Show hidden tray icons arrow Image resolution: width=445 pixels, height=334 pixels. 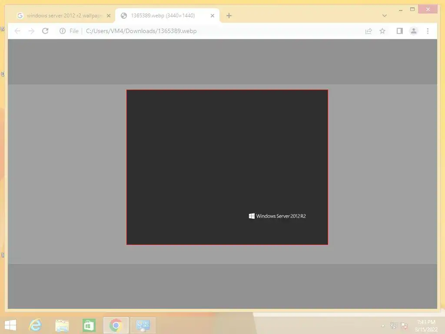pyautogui.click(x=383, y=325)
